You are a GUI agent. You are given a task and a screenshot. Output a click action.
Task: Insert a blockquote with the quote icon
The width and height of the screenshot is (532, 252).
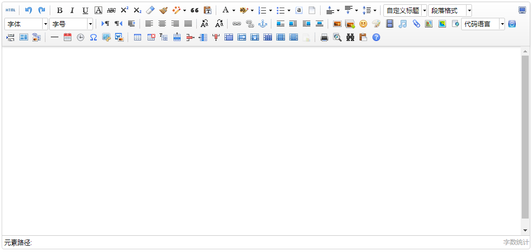point(195,10)
